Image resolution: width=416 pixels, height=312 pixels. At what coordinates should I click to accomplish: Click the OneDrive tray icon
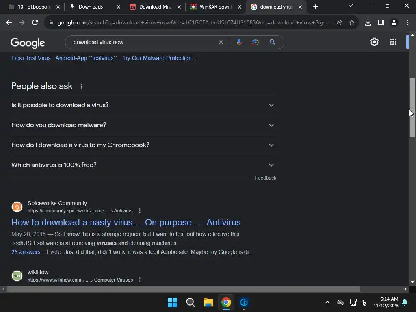tap(340, 302)
